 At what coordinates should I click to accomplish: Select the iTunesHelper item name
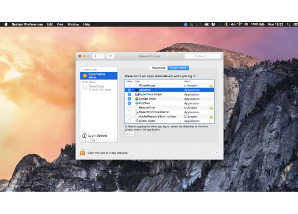pos(147,86)
